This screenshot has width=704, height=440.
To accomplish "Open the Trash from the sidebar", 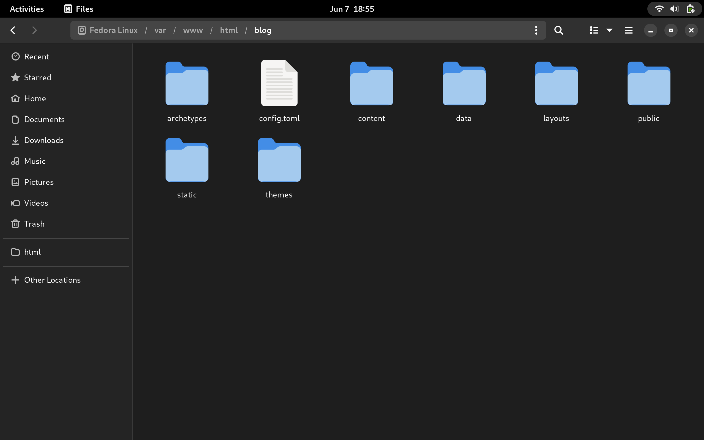I will pos(34,224).
